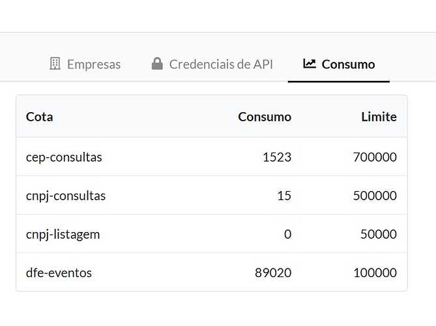
Task: Select the Consumo tab label
Action: (348, 65)
